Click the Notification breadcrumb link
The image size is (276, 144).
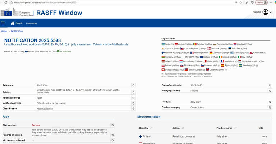[17, 31]
